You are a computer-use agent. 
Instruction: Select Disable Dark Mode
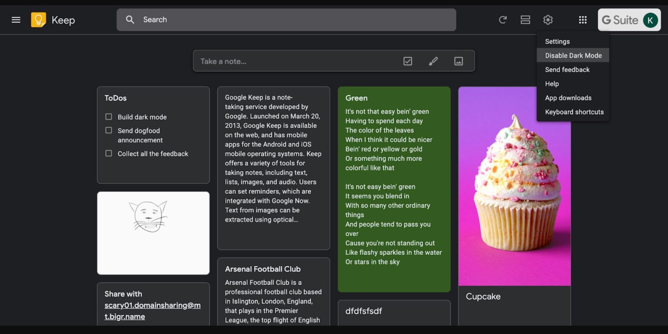(573, 56)
